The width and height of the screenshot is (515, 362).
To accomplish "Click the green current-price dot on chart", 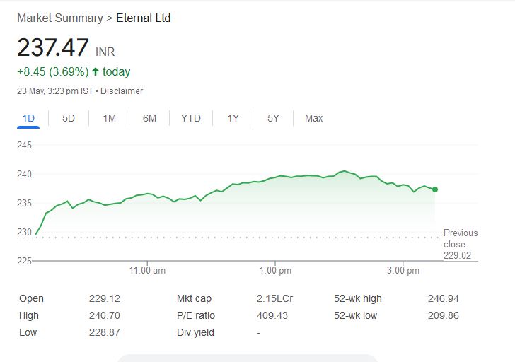I will tap(434, 189).
